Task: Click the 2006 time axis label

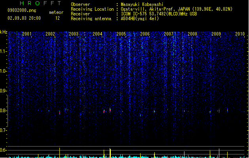Action: point(145,34)
